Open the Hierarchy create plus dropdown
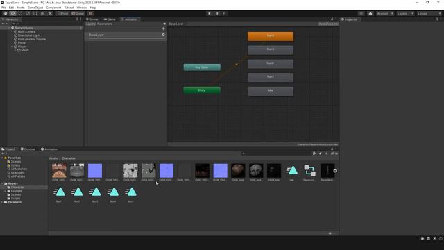Image resolution: width=444 pixels, height=250 pixels. (x=4, y=24)
